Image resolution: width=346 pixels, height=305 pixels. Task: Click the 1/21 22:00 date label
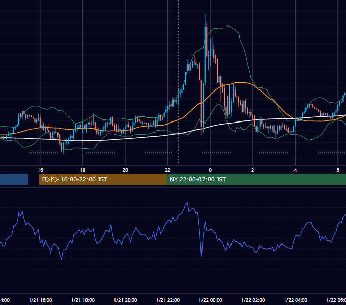[168, 300]
